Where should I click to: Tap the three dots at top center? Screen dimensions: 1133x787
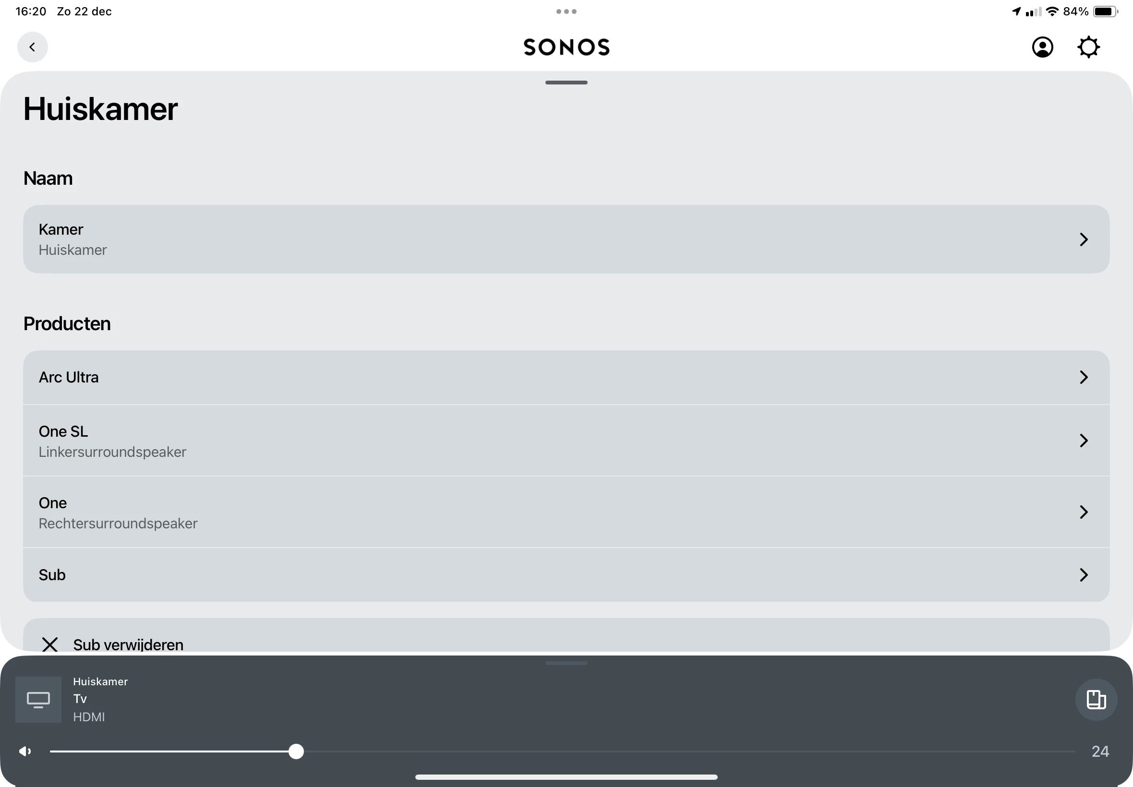tap(566, 12)
